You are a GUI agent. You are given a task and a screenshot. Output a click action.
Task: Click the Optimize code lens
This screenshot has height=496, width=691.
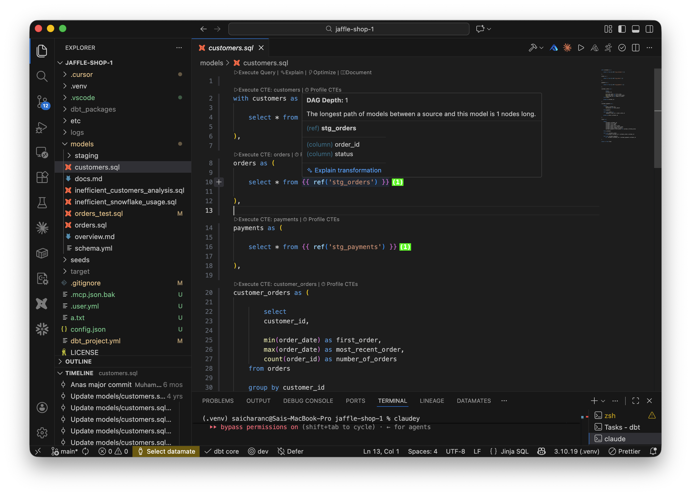(x=322, y=72)
